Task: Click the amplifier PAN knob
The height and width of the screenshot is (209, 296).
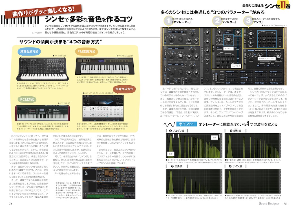Action: 251,43
